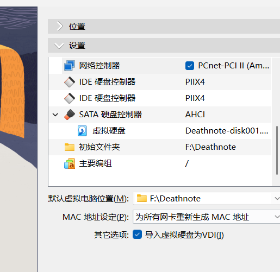
Task: Click folder icon in 默认虚拟电脑位置 field
Action: click(x=142, y=198)
